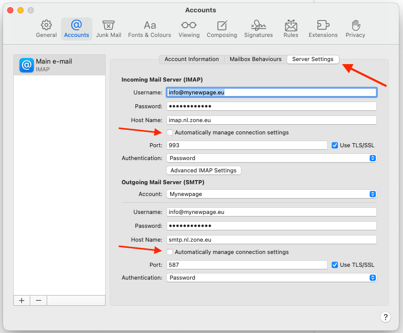Viewport: 403px width, 333px height.
Task: Open the General preferences pane
Action: (x=46, y=29)
